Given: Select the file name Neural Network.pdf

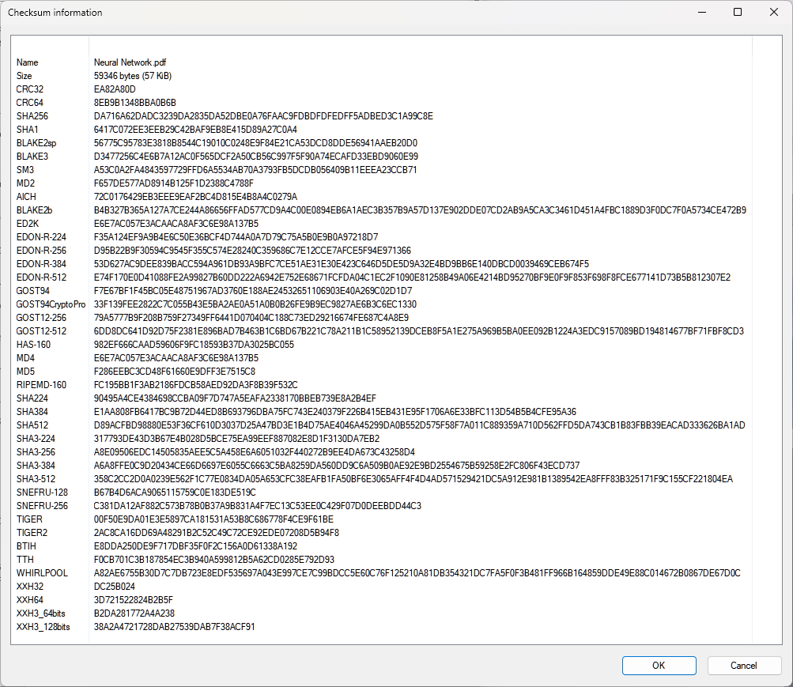Looking at the screenshot, I should pyautogui.click(x=130, y=62).
